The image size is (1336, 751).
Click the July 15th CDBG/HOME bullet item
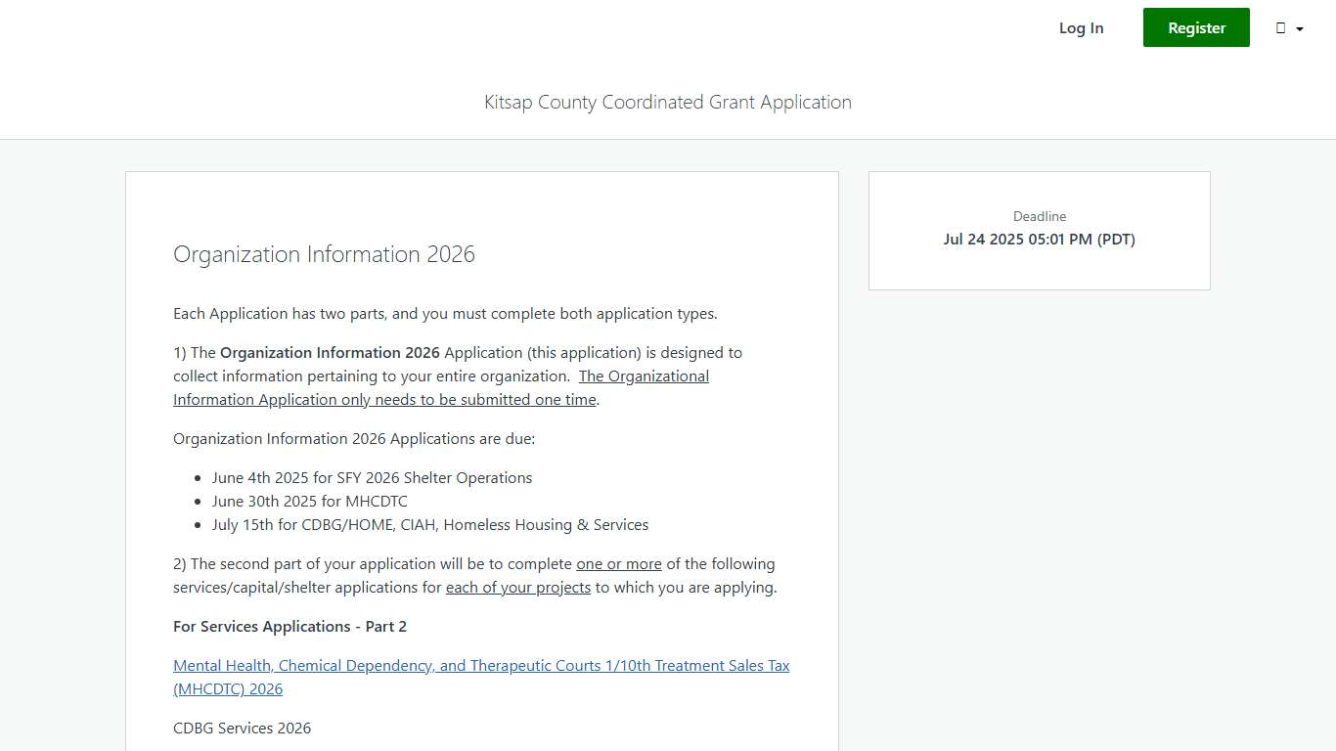point(430,524)
